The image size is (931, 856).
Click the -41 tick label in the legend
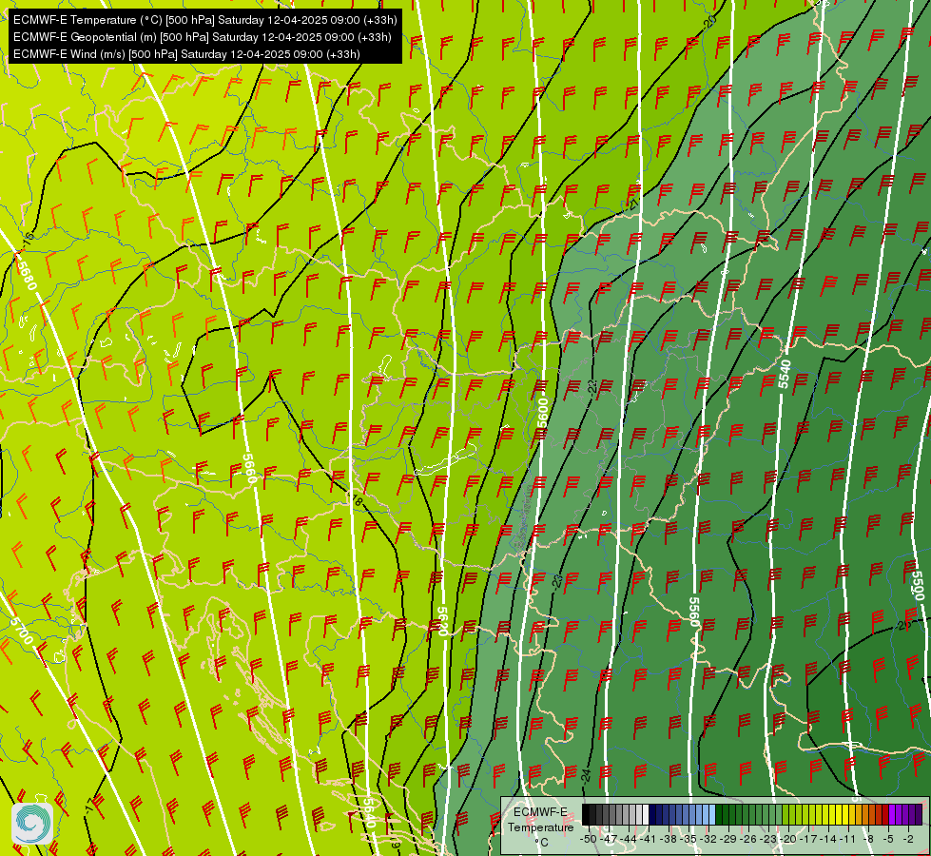click(x=648, y=839)
